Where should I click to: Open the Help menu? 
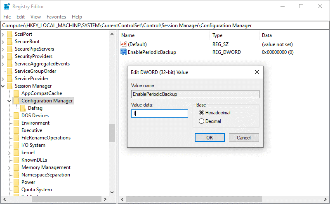tap(77, 17)
